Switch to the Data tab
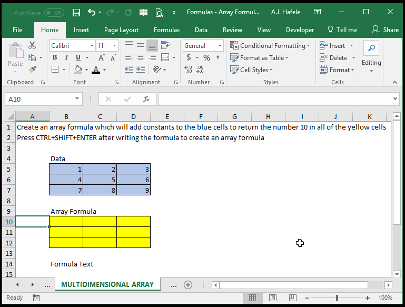The image size is (405, 307). pos(201,30)
